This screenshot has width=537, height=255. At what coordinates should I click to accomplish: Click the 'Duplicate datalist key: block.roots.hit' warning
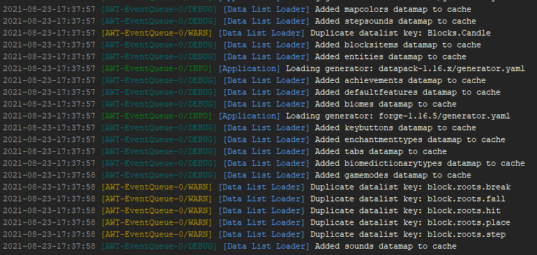coord(405,211)
